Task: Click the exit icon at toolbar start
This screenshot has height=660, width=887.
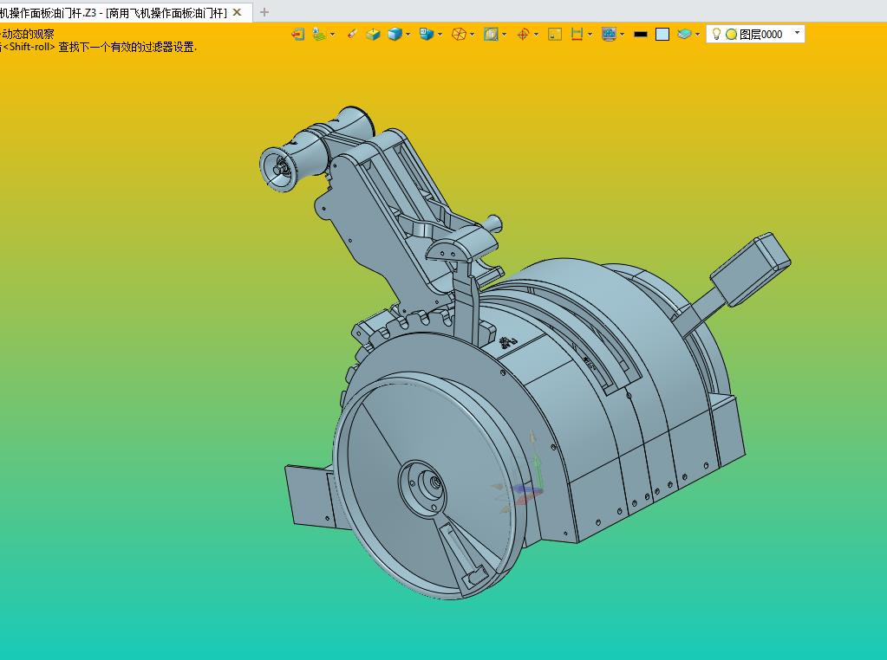Action: pos(298,35)
